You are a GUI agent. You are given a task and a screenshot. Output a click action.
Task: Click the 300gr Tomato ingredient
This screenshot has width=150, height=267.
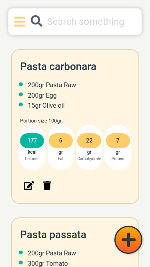[48, 263]
